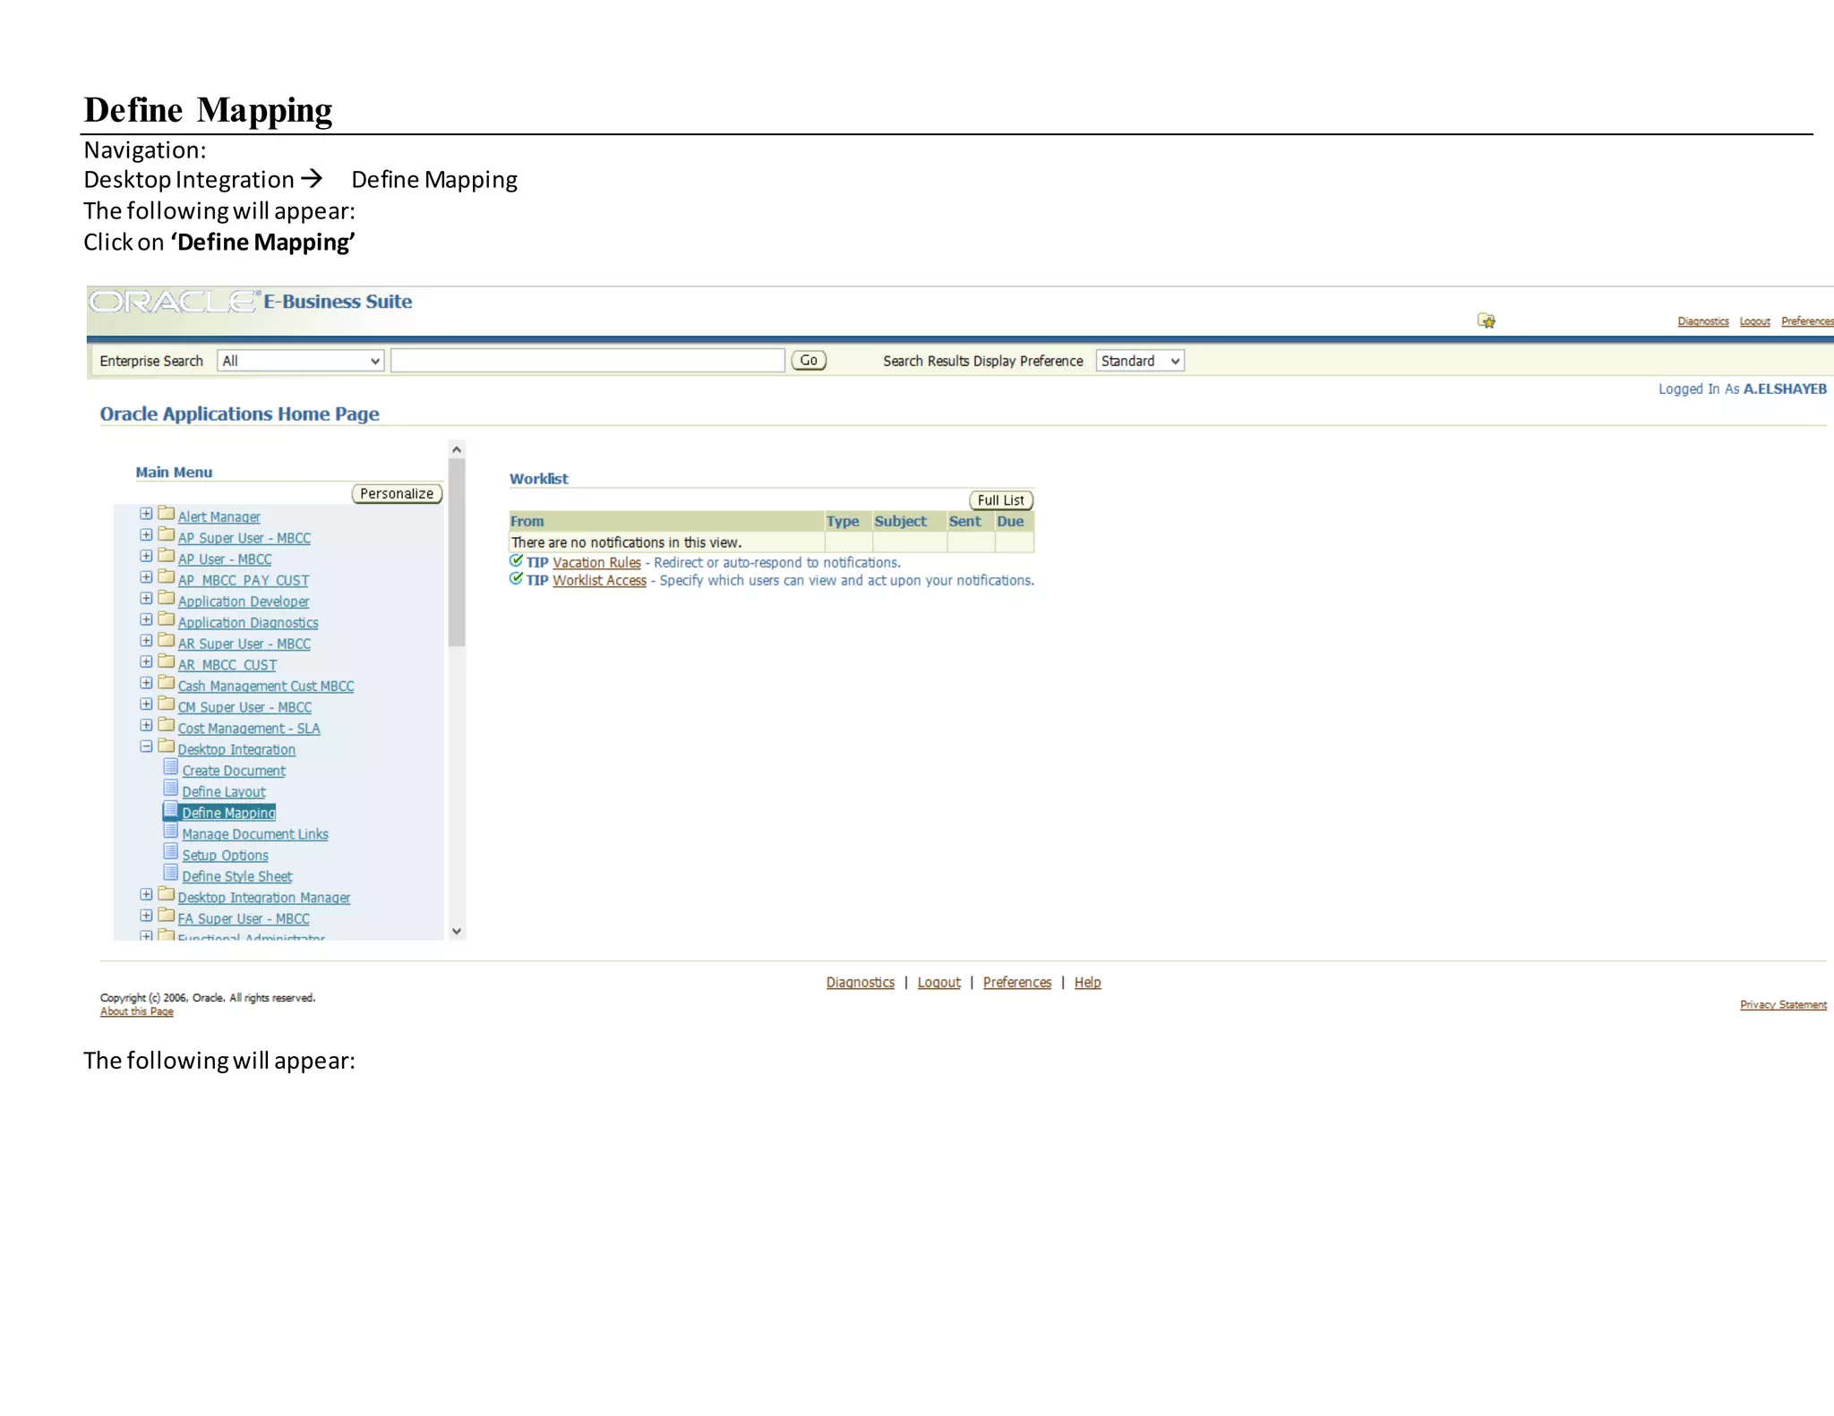Viewport: 1834px width, 1416px height.
Task: Click the Define Style Sheet page icon
Action: click(171, 874)
